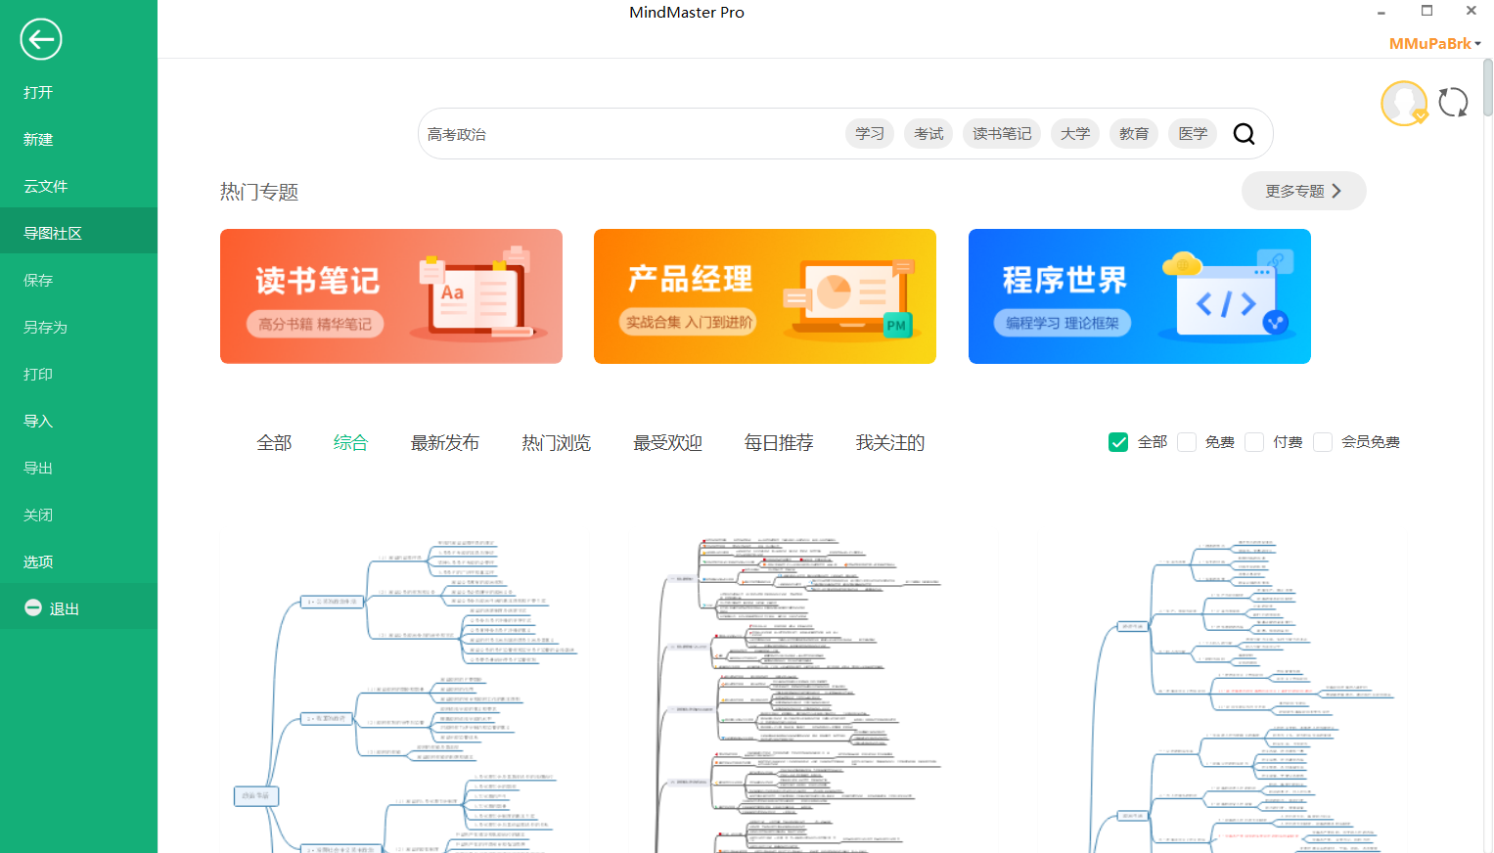
Task: Switch to 最新发布 tab
Action: coord(445,443)
